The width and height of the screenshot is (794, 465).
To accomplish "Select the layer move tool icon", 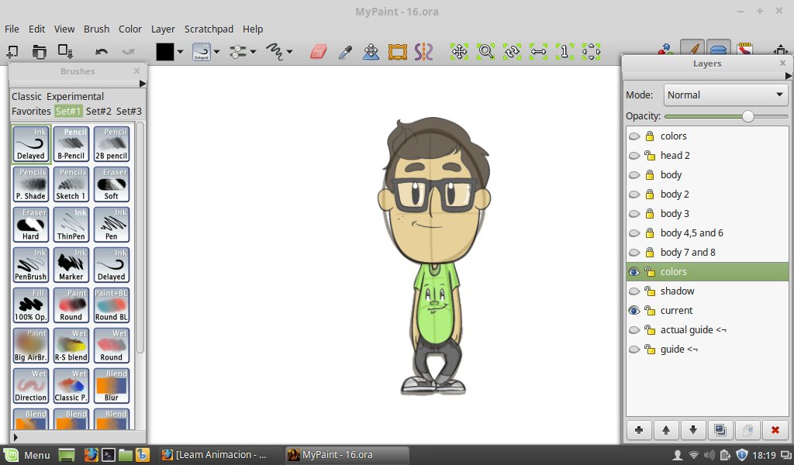I will click(x=371, y=51).
